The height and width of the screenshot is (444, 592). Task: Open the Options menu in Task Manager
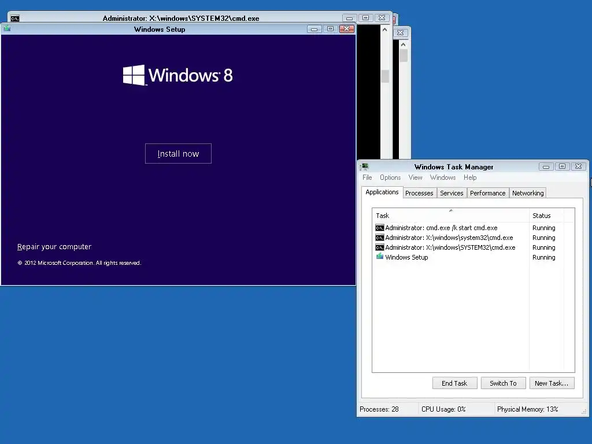pos(390,177)
